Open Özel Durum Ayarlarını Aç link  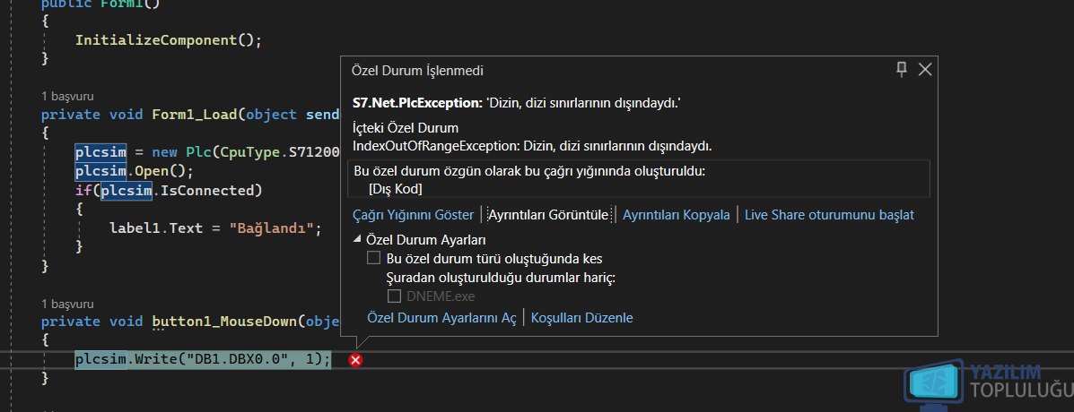coord(441,318)
